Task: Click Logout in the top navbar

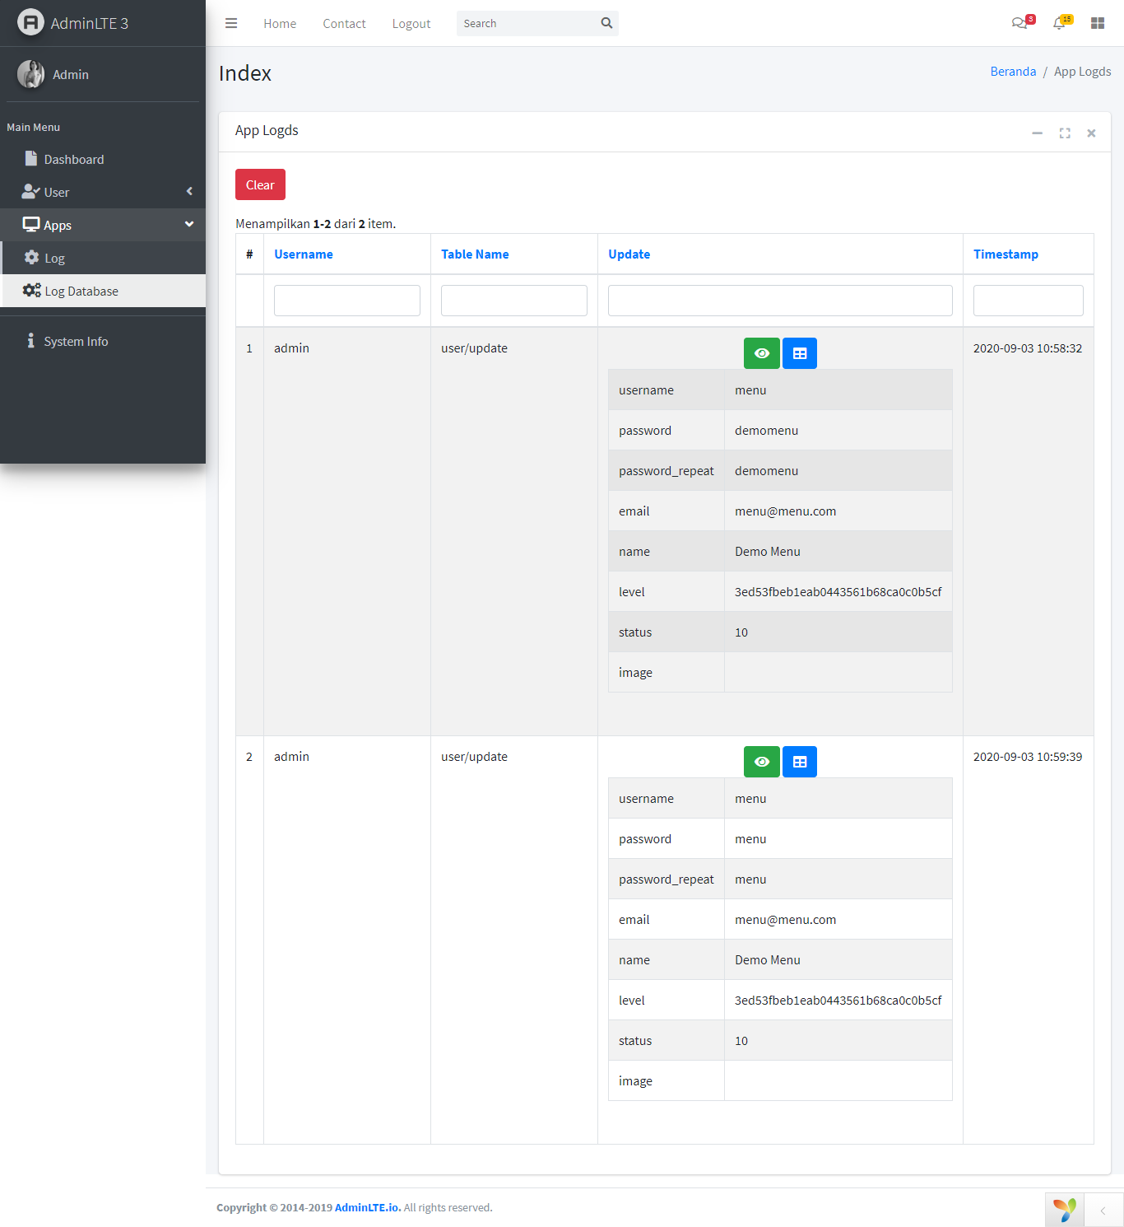Action: click(x=411, y=23)
